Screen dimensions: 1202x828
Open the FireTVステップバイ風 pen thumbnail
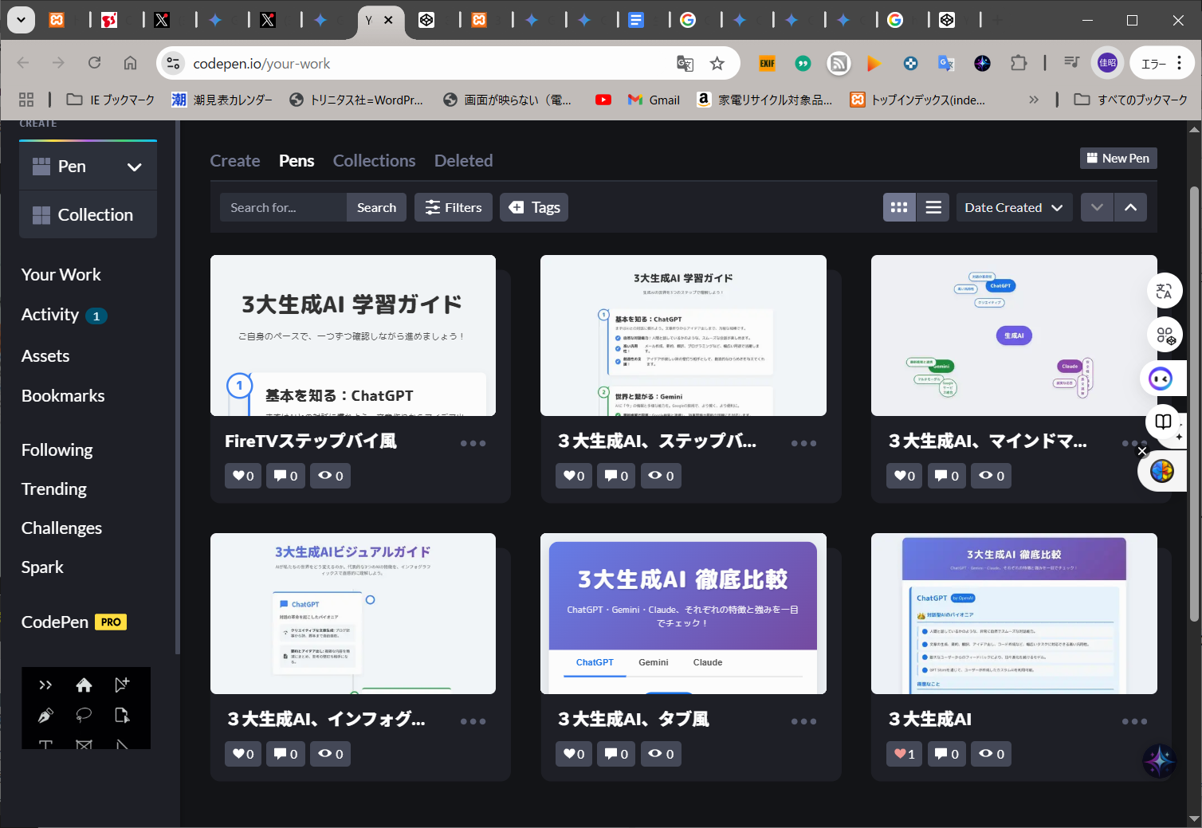coord(353,336)
